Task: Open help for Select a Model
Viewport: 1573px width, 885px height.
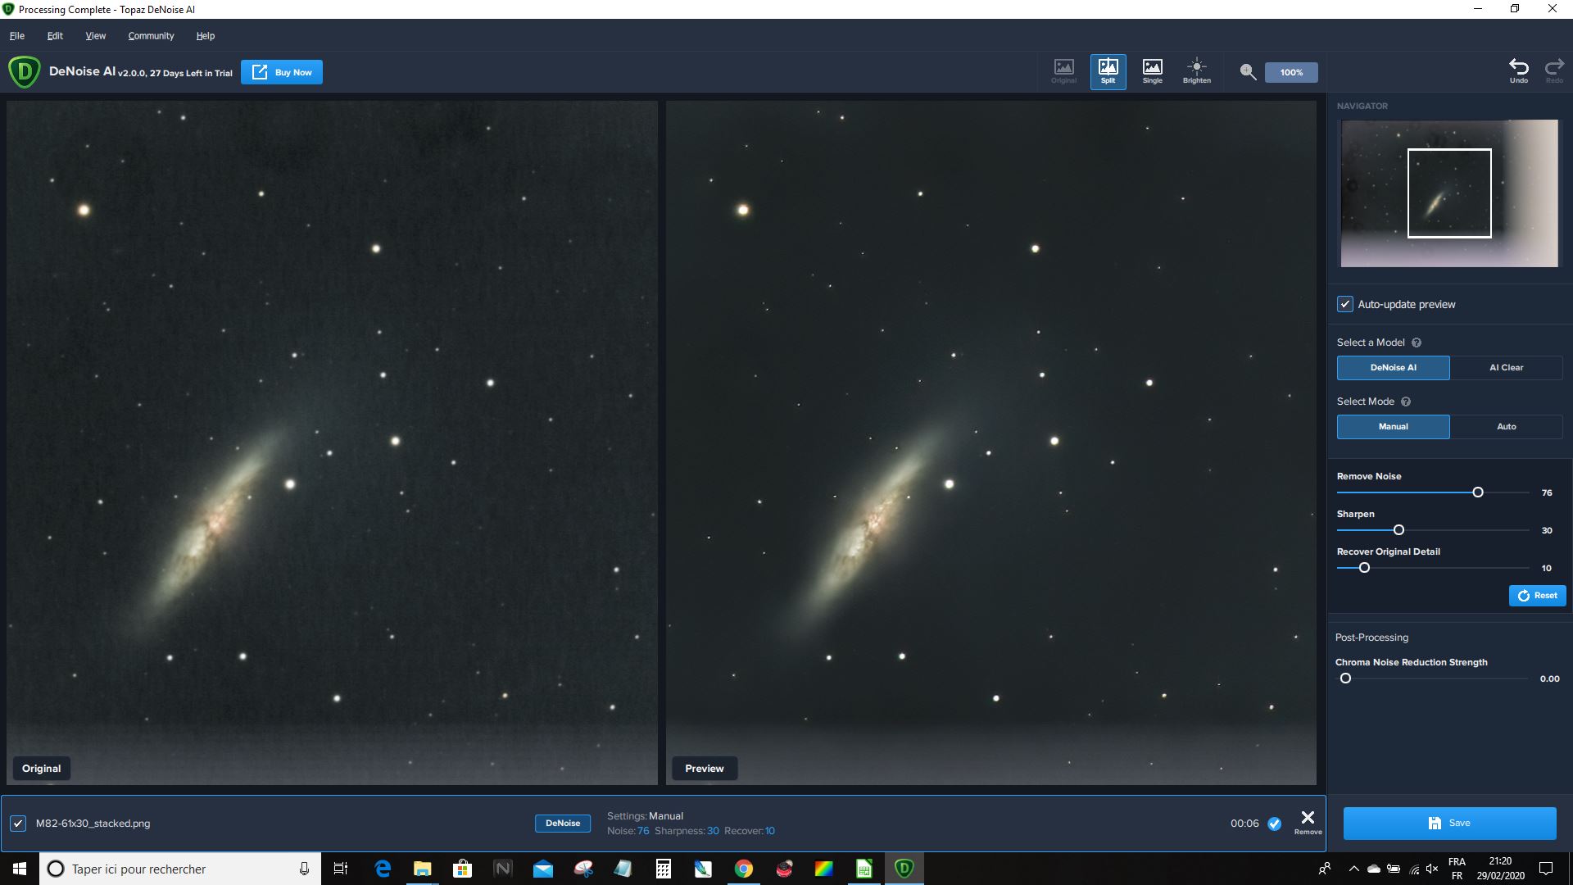Action: pos(1417,343)
